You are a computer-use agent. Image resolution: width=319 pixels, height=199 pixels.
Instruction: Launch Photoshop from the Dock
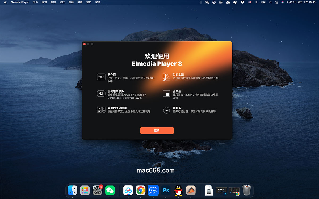(166, 190)
